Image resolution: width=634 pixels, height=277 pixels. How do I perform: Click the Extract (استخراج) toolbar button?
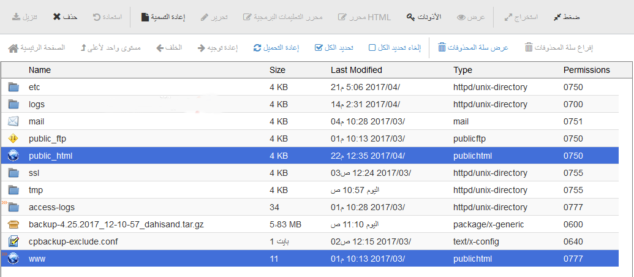[521, 17]
